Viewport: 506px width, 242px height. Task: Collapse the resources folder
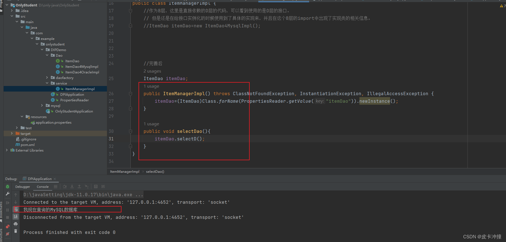point(22,117)
